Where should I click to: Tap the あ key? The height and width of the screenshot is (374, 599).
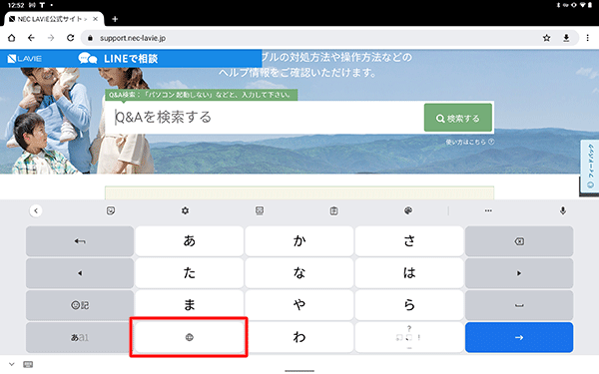(189, 241)
